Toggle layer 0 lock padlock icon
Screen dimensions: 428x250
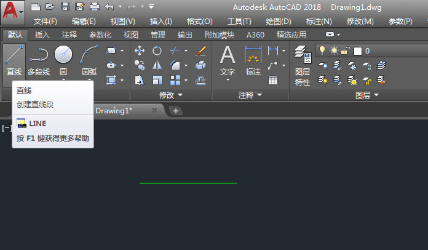(346, 50)
